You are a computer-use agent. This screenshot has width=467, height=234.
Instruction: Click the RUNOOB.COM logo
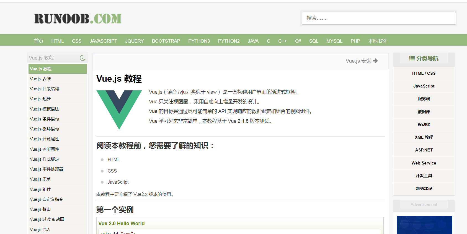(x=78, y=19)
